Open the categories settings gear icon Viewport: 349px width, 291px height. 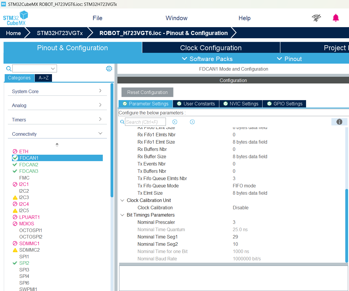click(109, 69)
